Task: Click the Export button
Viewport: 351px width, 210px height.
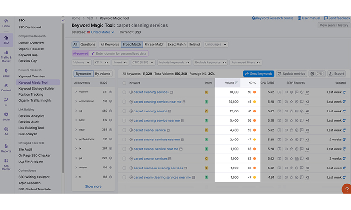Action: (x=336, y=74)
